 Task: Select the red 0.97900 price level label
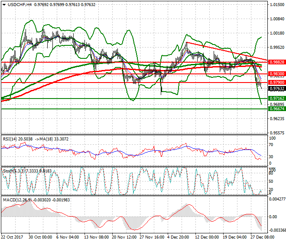click(277, 83)
